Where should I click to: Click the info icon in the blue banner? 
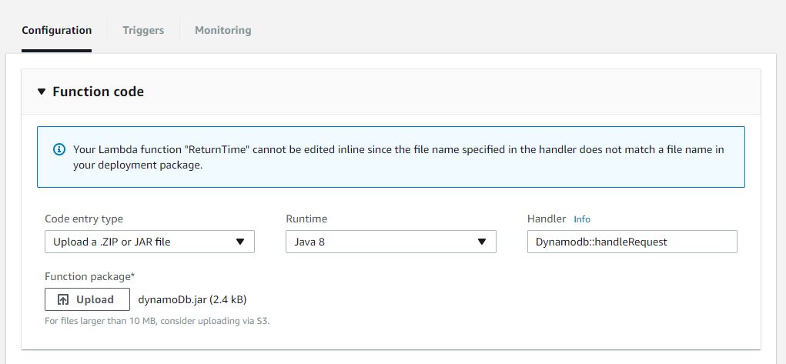point(59,149)
